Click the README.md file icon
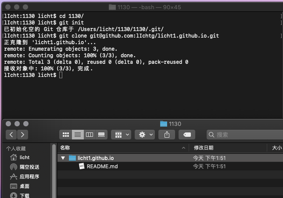 (x=82, y=166)
